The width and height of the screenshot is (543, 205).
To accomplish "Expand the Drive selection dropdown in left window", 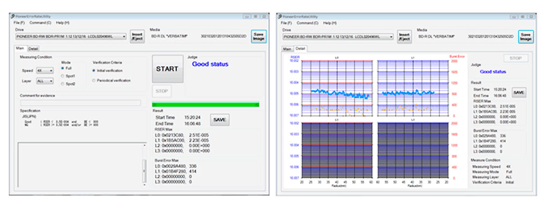I will tap(71, 36).
